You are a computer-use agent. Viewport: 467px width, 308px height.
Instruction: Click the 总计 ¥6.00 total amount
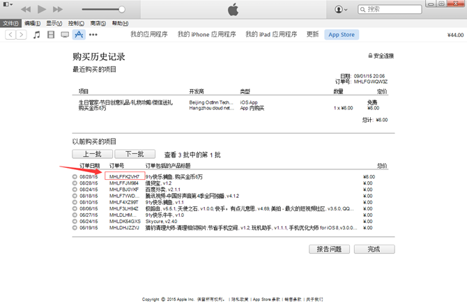pyautogui.click(x=375, y=120)
